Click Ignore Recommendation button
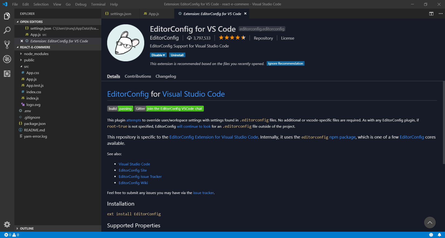Viewport: 445px width, 238px height. [286, 63]
